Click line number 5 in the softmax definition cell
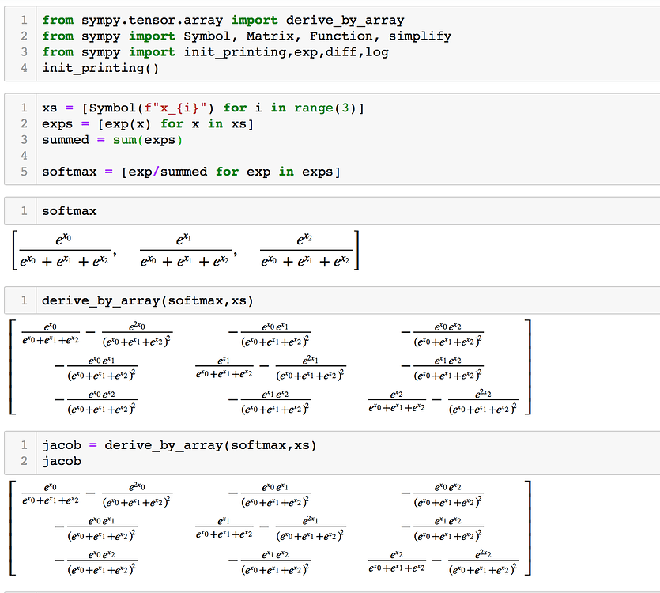660x593 pixels. coord(24,172)
